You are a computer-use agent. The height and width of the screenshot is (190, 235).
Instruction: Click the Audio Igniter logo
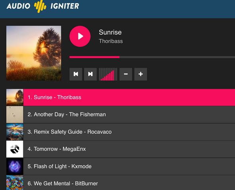click(x=43, y=6)
